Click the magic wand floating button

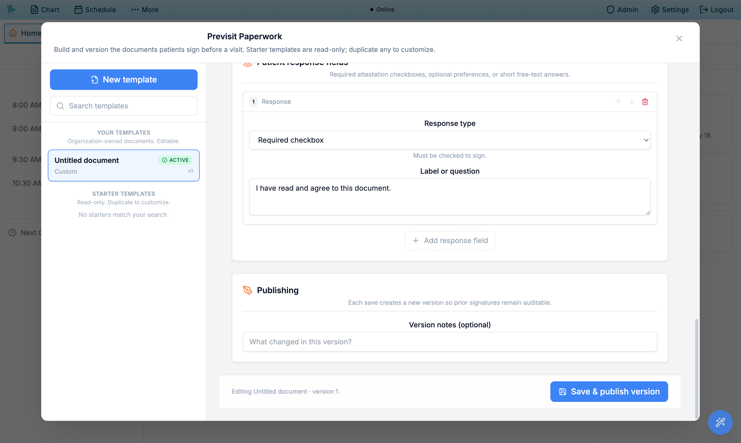point(720,422)
